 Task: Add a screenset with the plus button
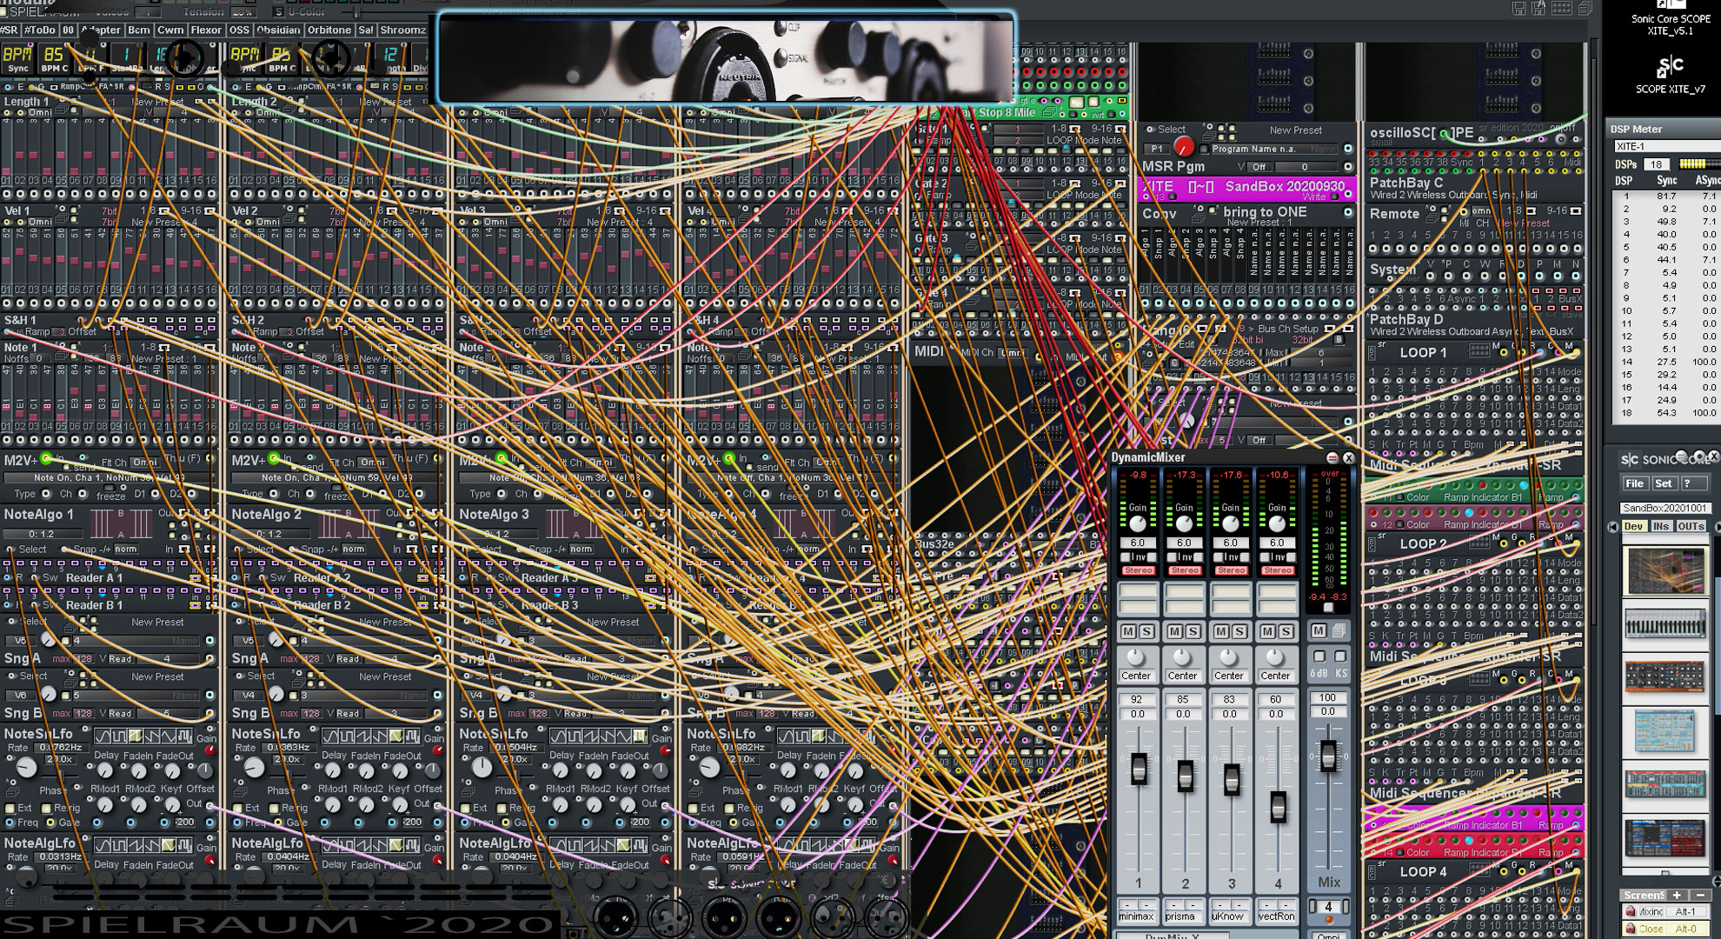[x=1677, y=895]
